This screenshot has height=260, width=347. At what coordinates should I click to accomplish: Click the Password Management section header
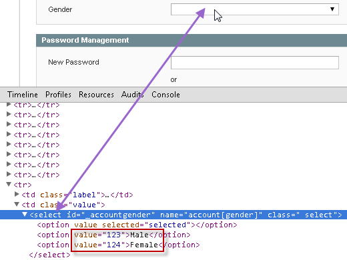(192, 40)
